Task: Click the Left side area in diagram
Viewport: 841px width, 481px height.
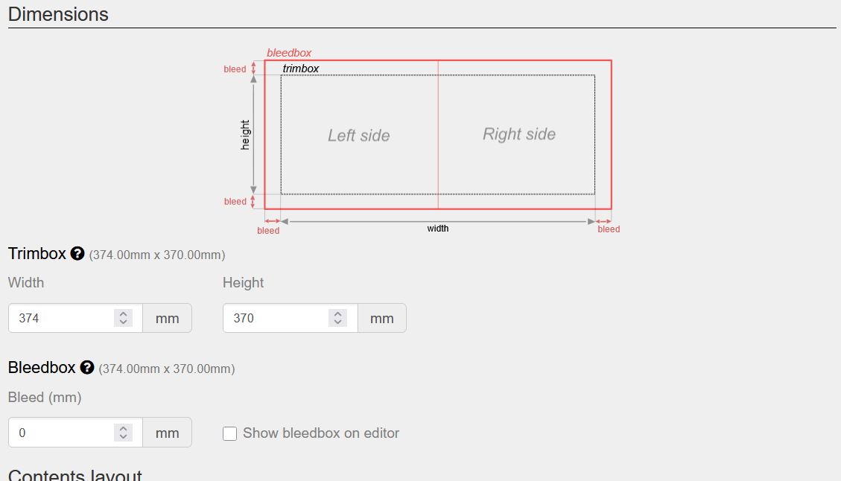Action: click(359, 136)
